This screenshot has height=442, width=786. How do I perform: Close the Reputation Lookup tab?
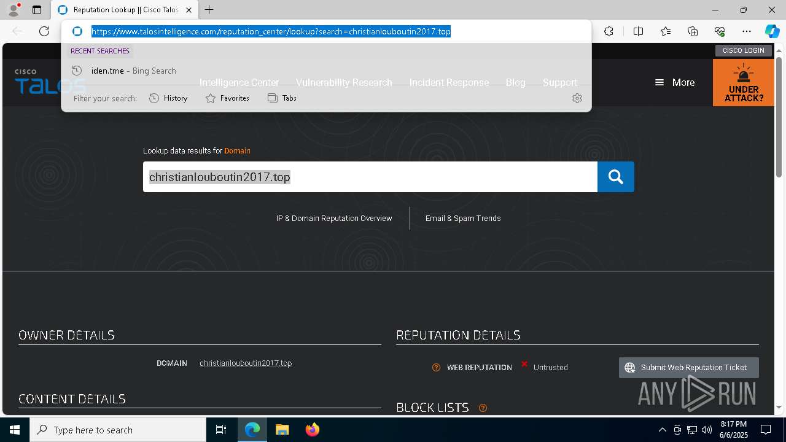pos(189,10)
